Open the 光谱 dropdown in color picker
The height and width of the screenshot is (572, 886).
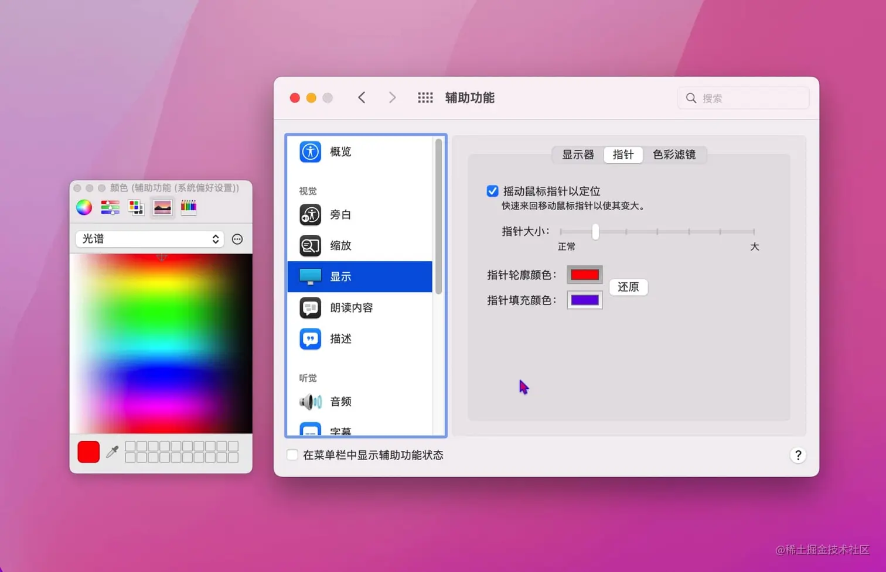(150, 239)
